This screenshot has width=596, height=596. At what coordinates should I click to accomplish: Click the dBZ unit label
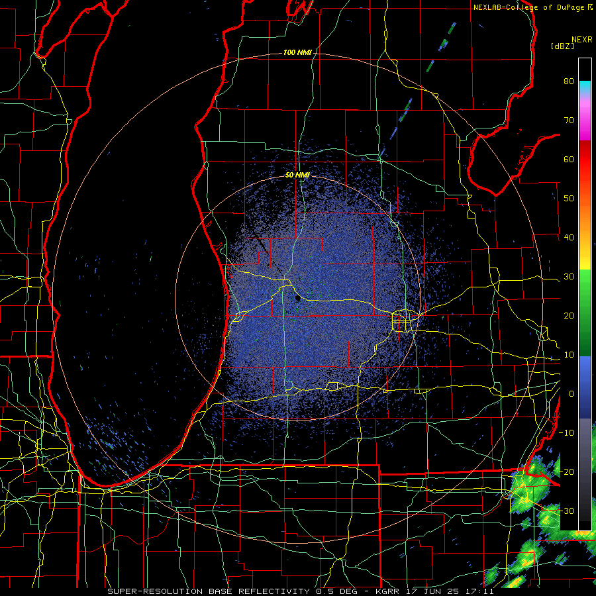(562, 46)
